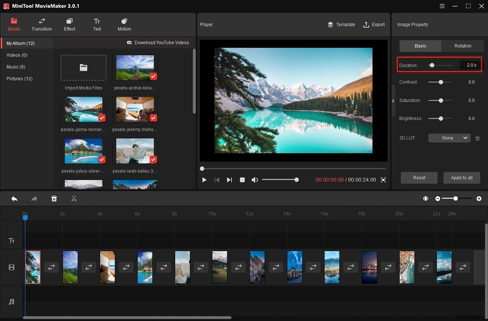Switch to the Pictures album

(19, 79)
